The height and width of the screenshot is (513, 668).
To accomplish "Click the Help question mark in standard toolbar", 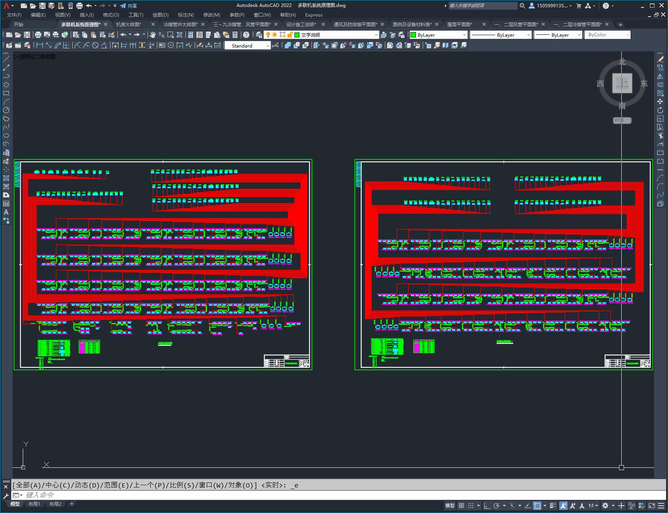I will click(246, 35).
